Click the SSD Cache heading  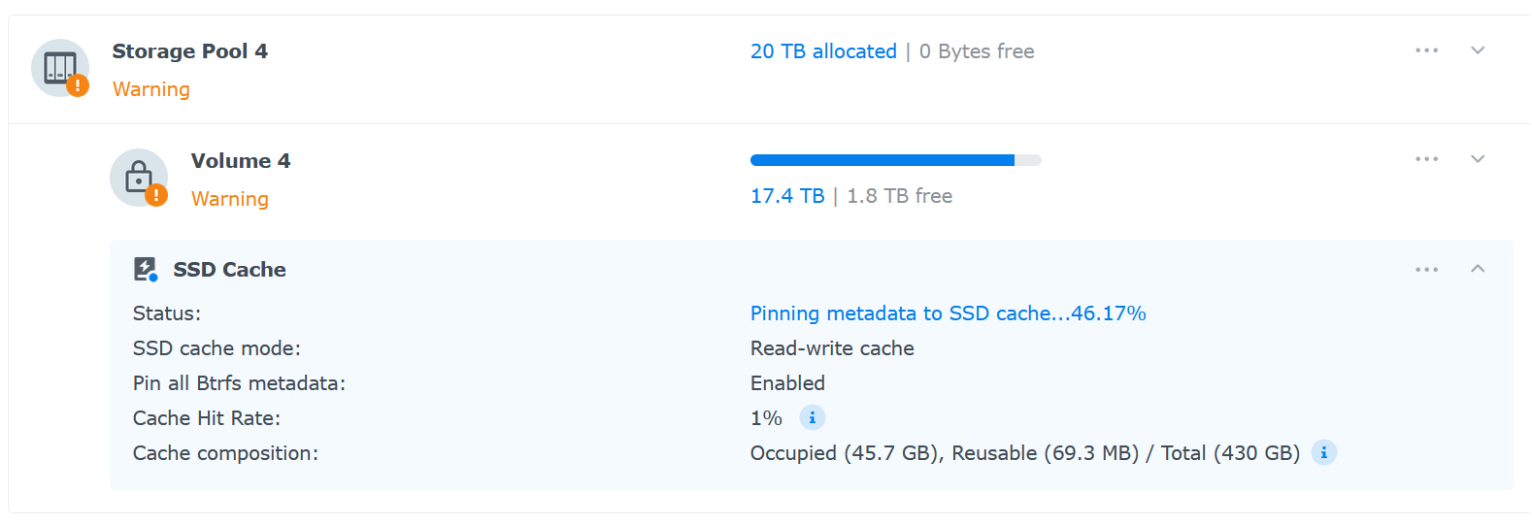[x=229, y=270]
